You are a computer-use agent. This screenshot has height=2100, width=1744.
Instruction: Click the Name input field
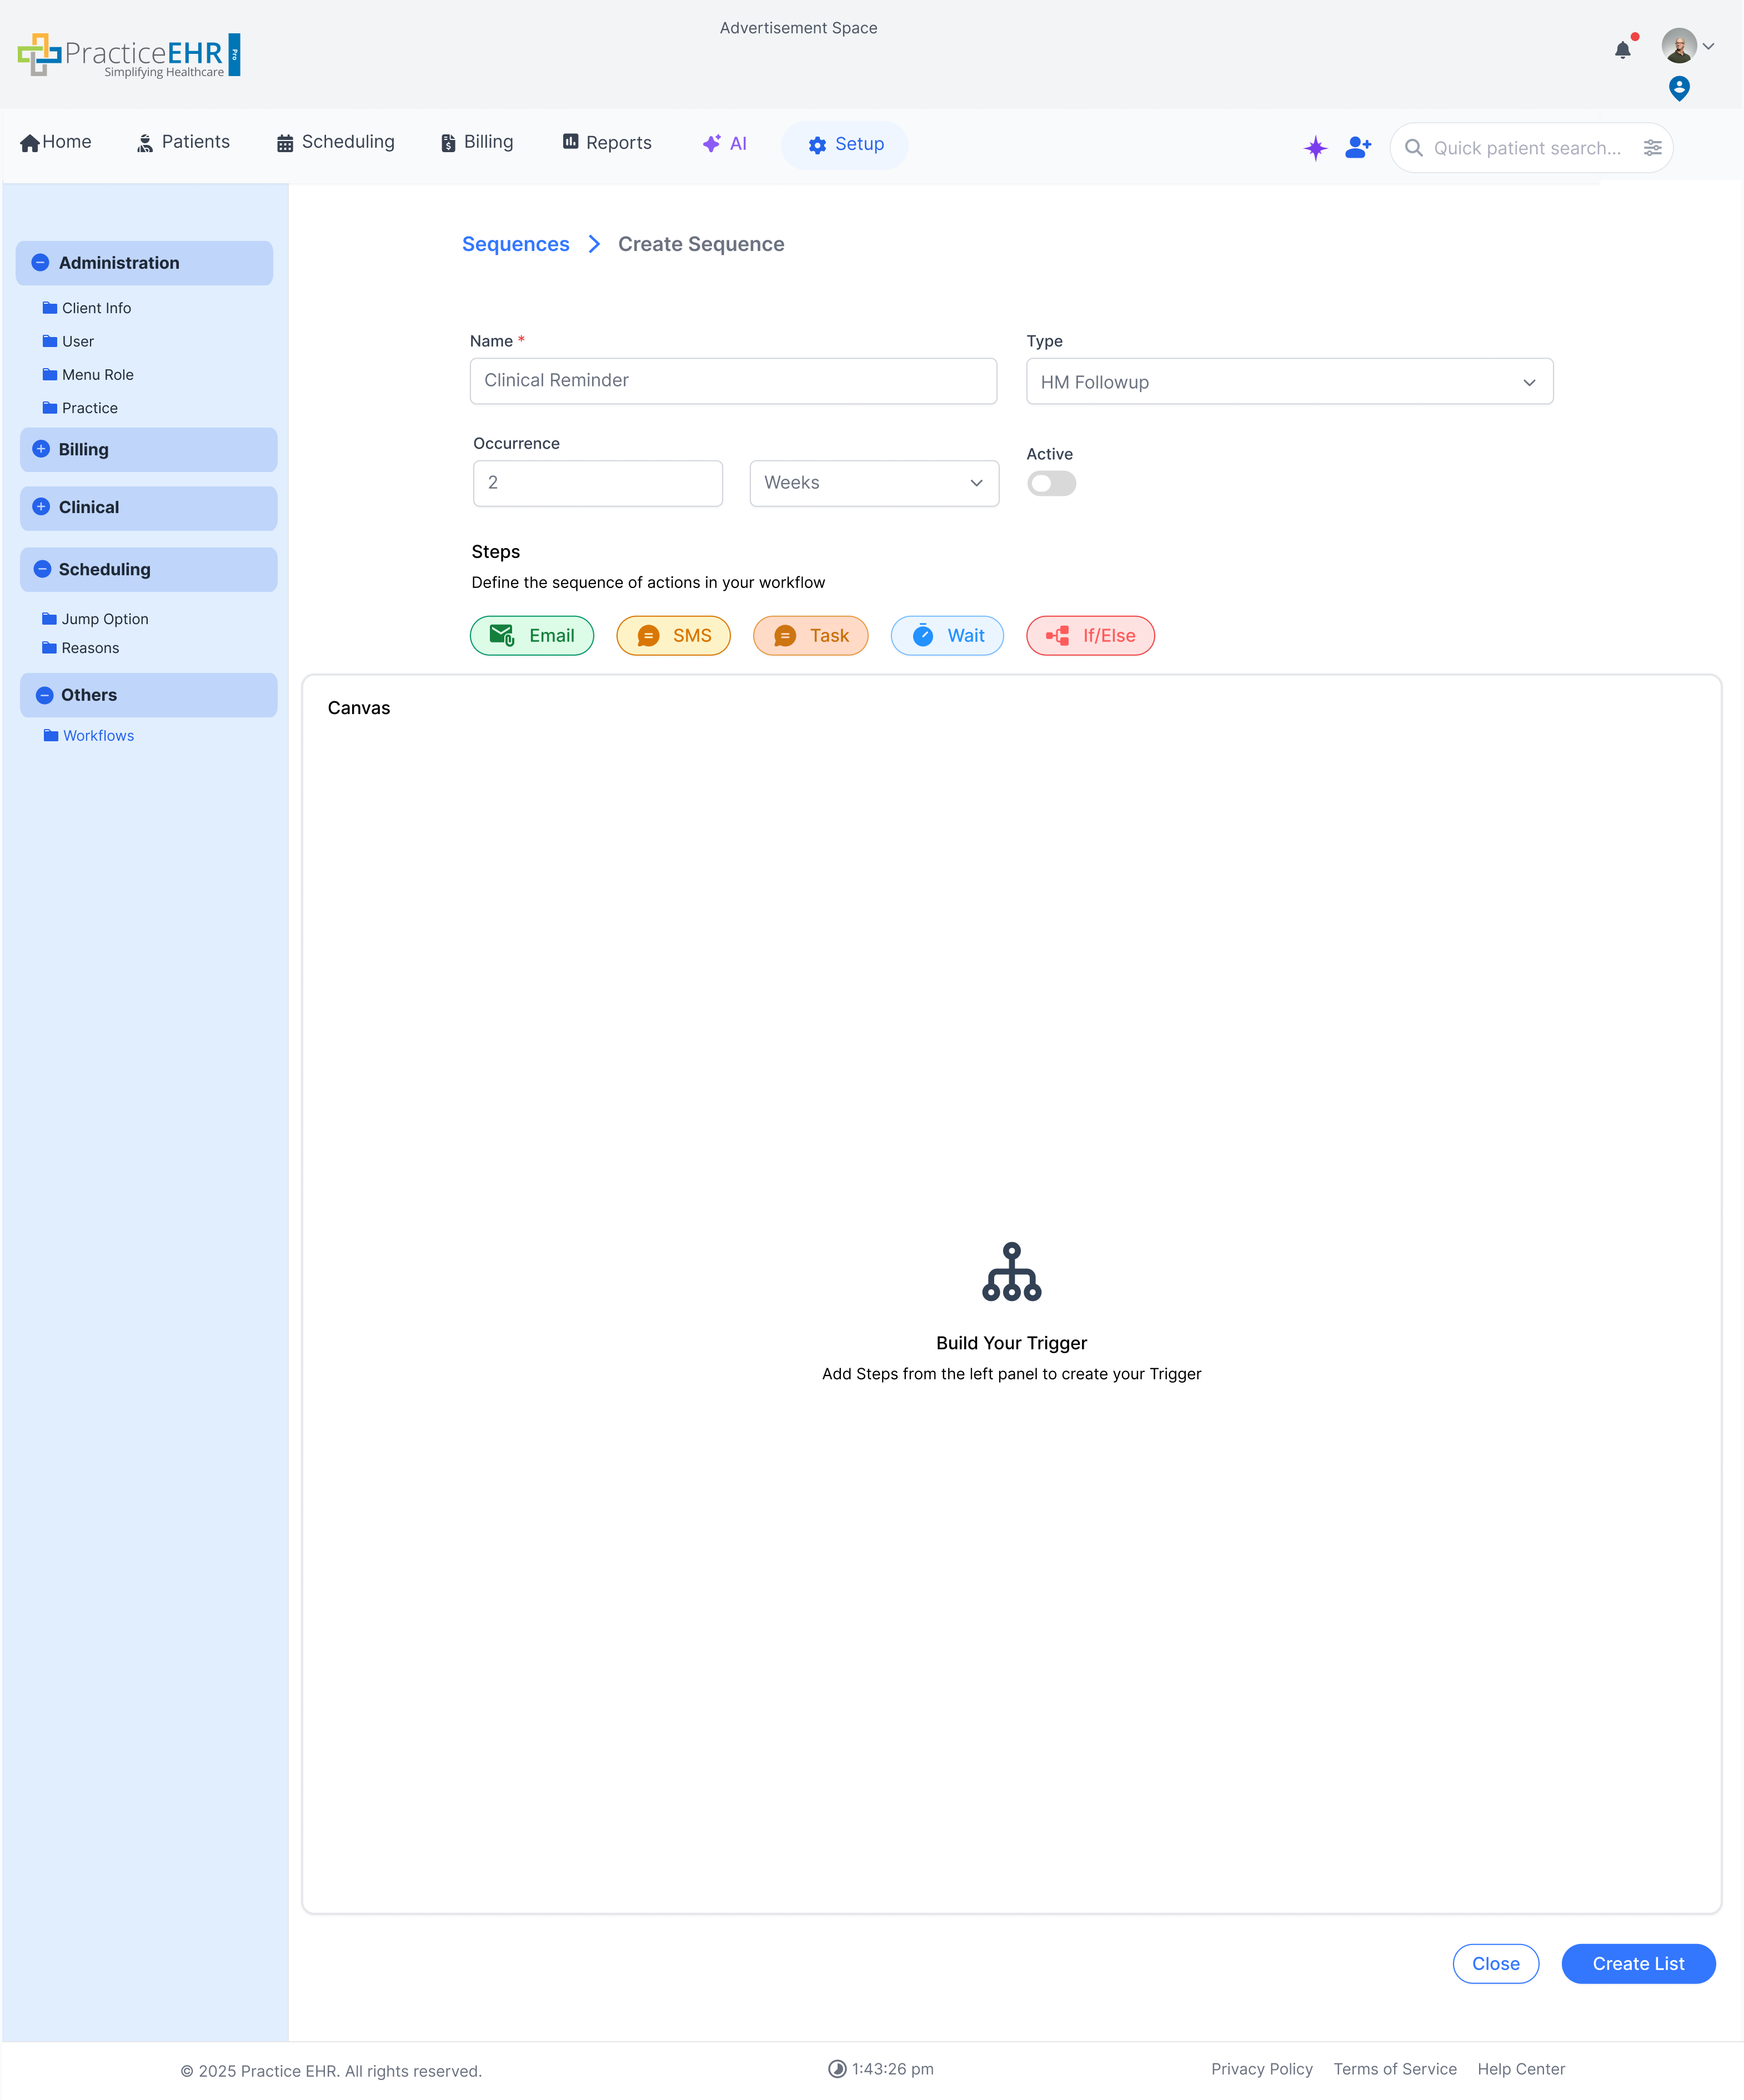(x=732, y=381)
